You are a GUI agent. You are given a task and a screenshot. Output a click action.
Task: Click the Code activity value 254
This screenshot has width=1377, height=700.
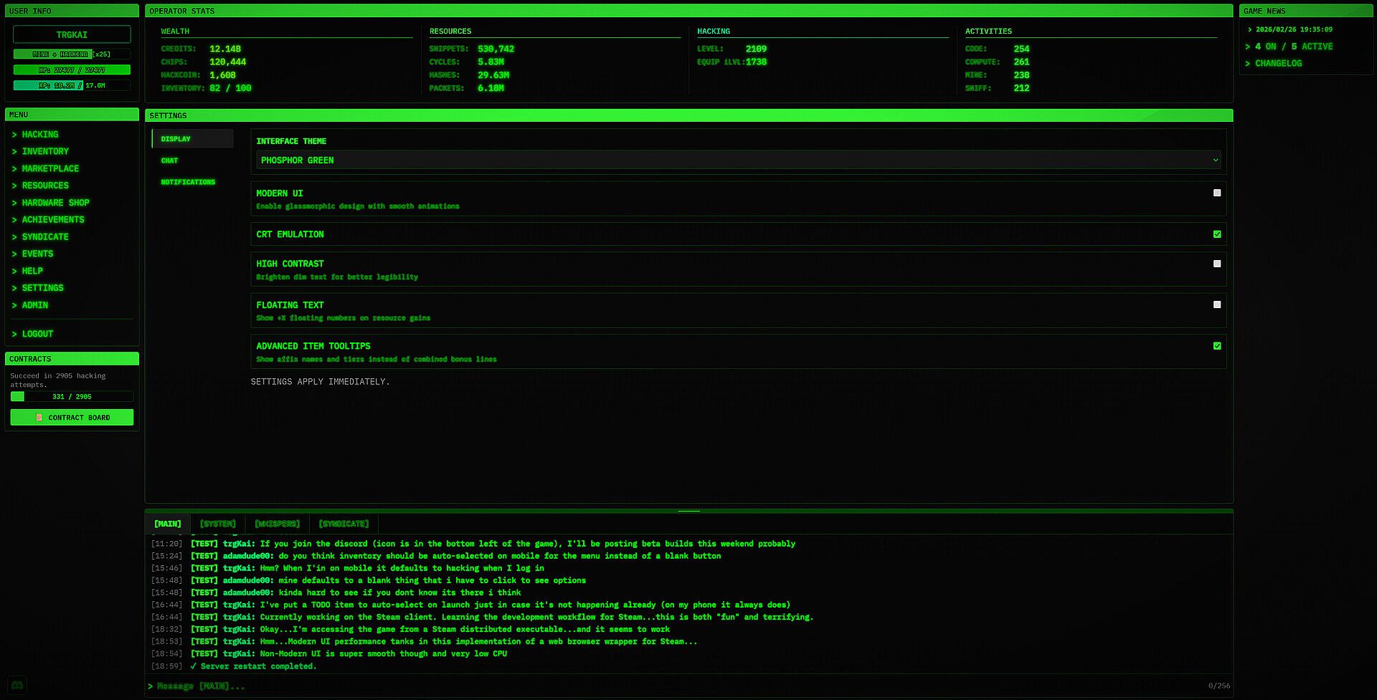pyautogui.click(x=1021, y=49)
